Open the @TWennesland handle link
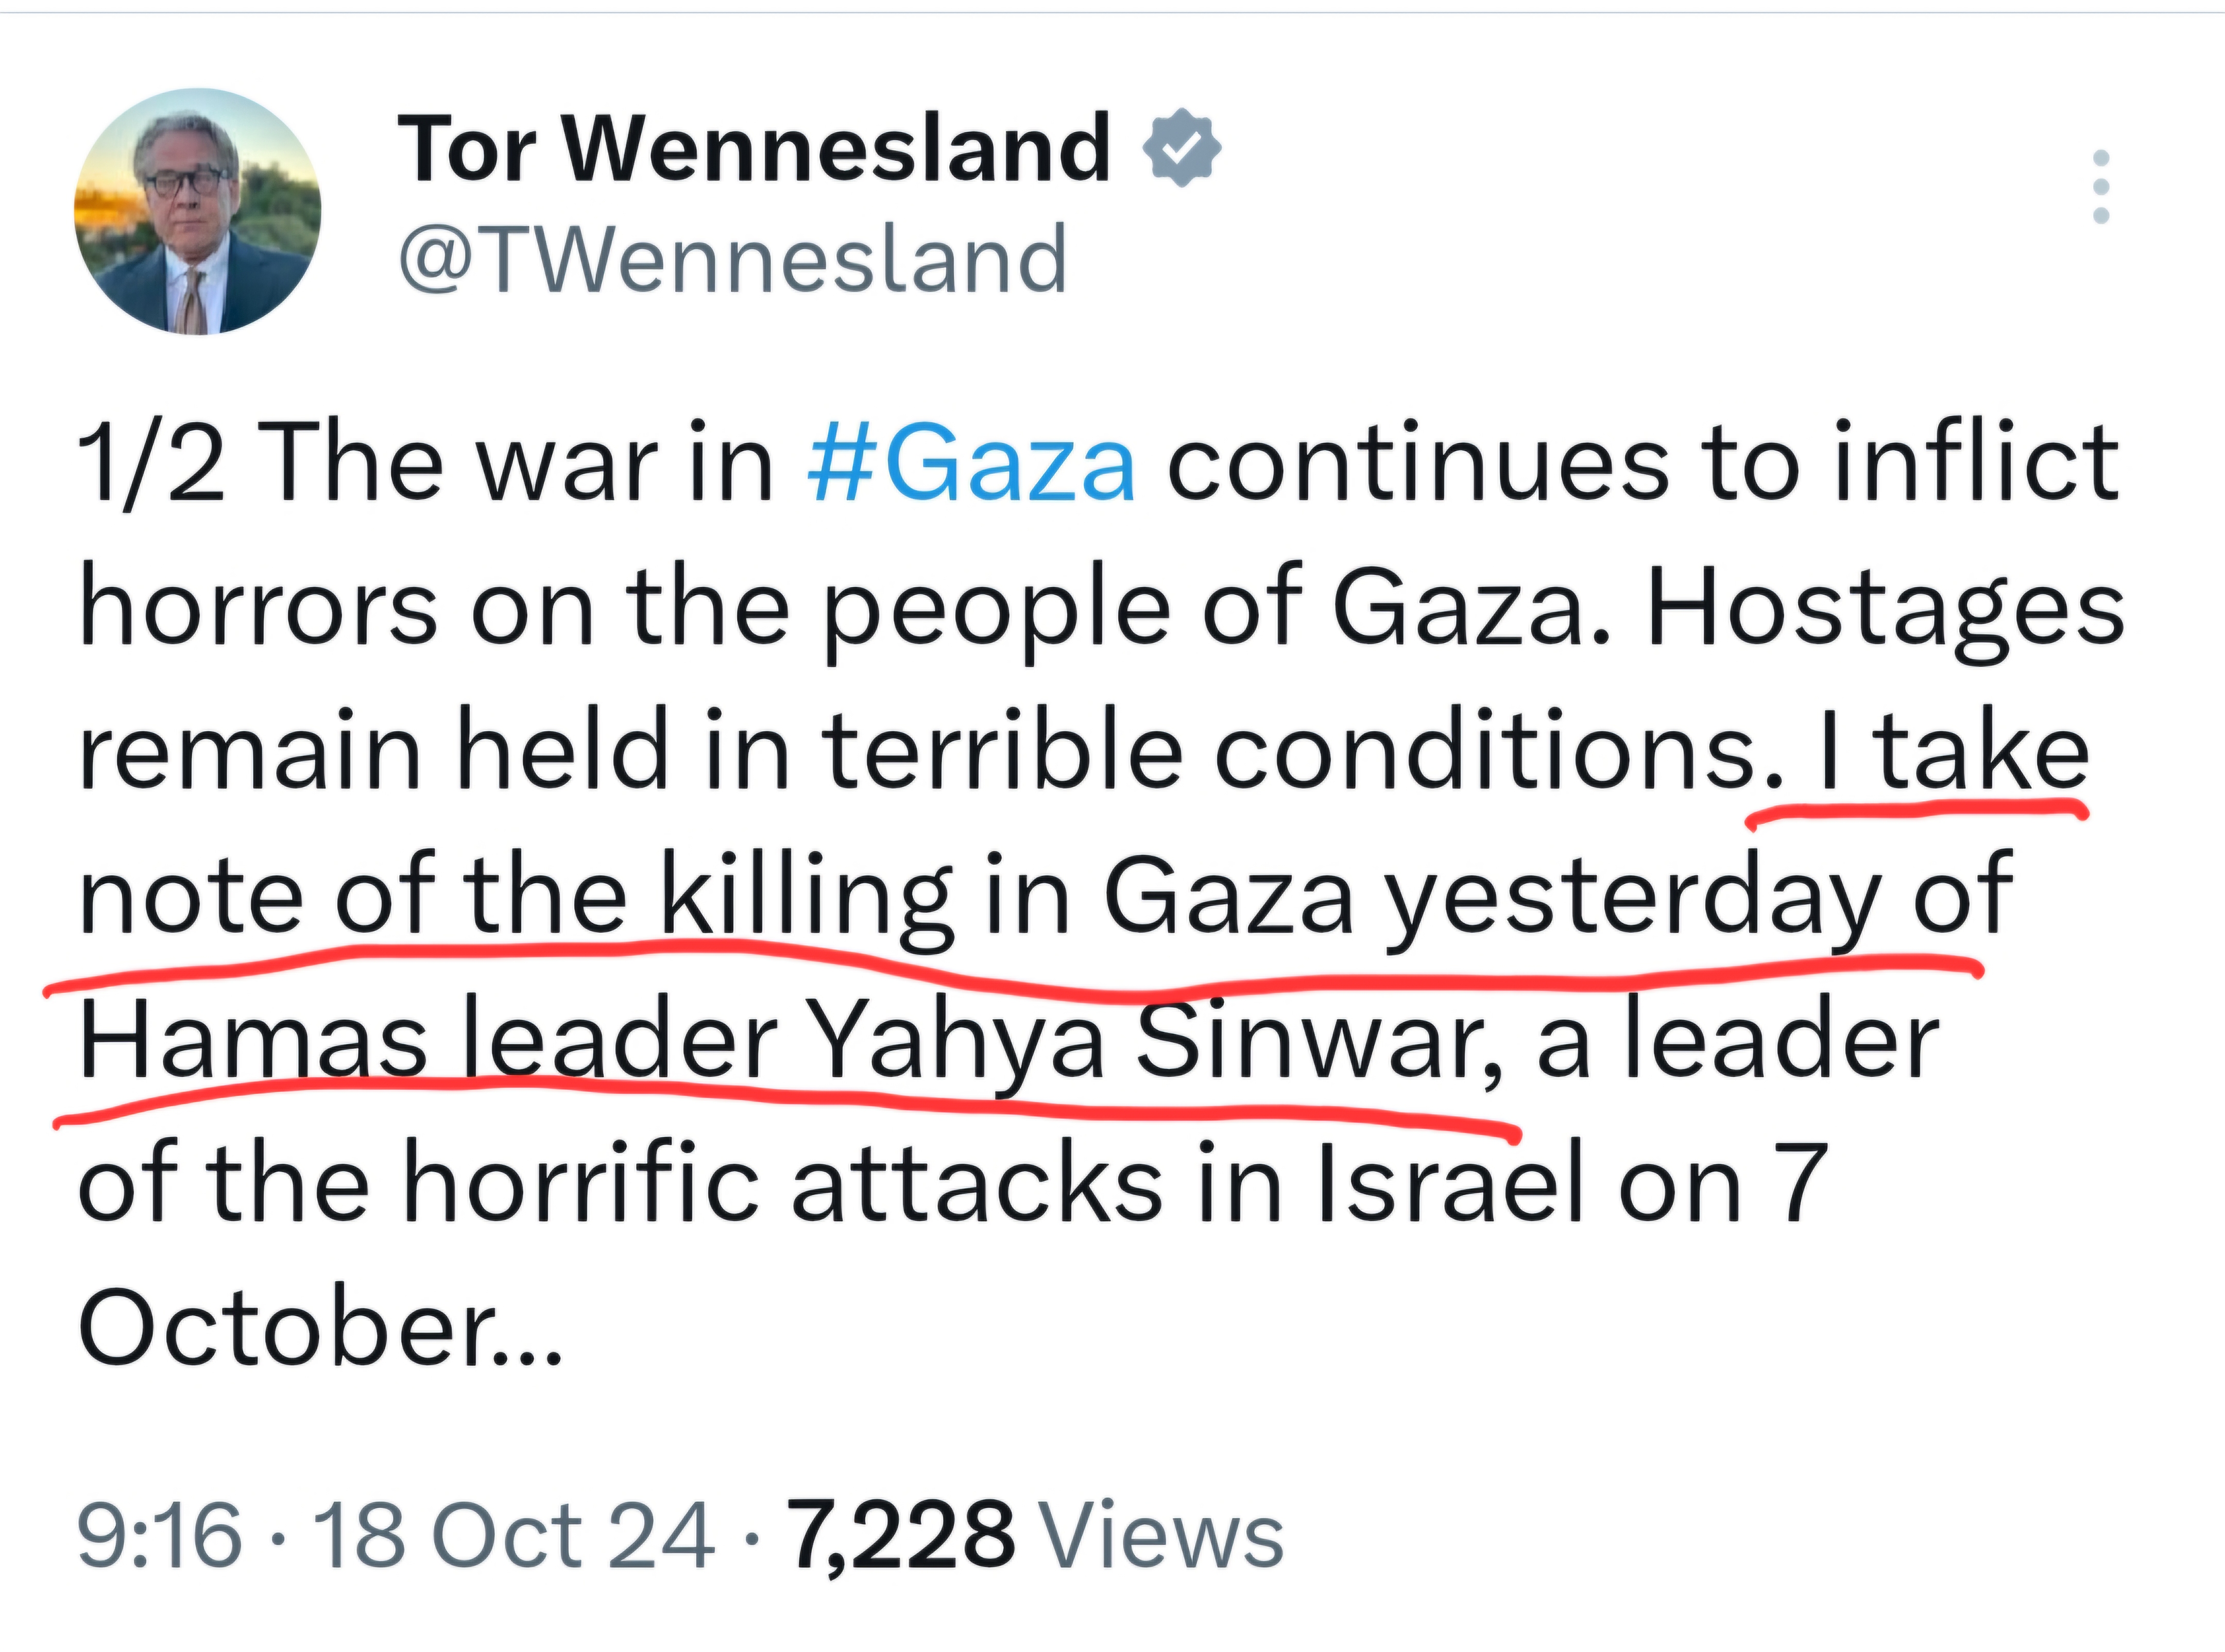This screenshot has width=2225, height=1652. pyautogui.click(x=733, y=258)
